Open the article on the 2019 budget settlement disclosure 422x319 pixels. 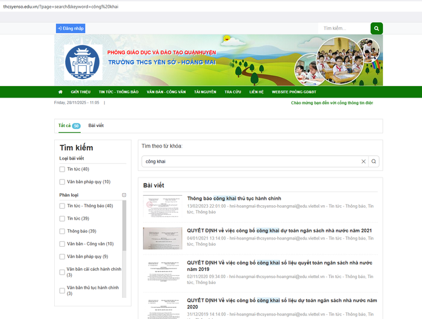pos(280,266)
